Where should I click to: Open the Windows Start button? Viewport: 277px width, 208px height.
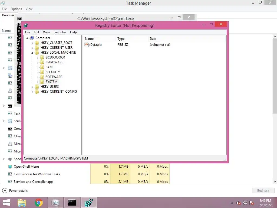6,203
